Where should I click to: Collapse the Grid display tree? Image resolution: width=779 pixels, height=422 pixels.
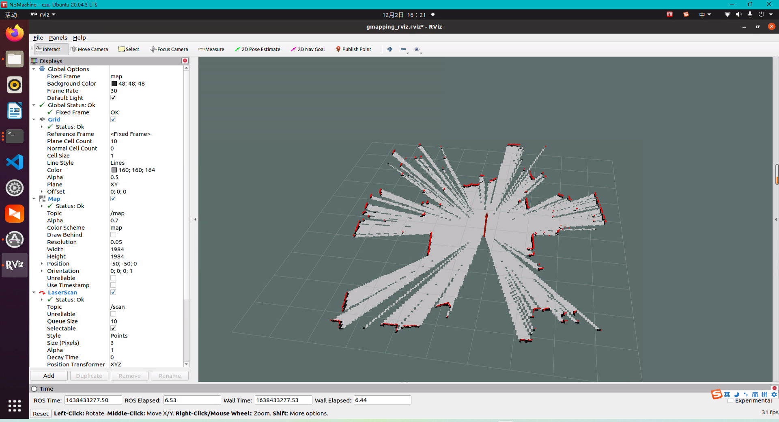(34, 119)
